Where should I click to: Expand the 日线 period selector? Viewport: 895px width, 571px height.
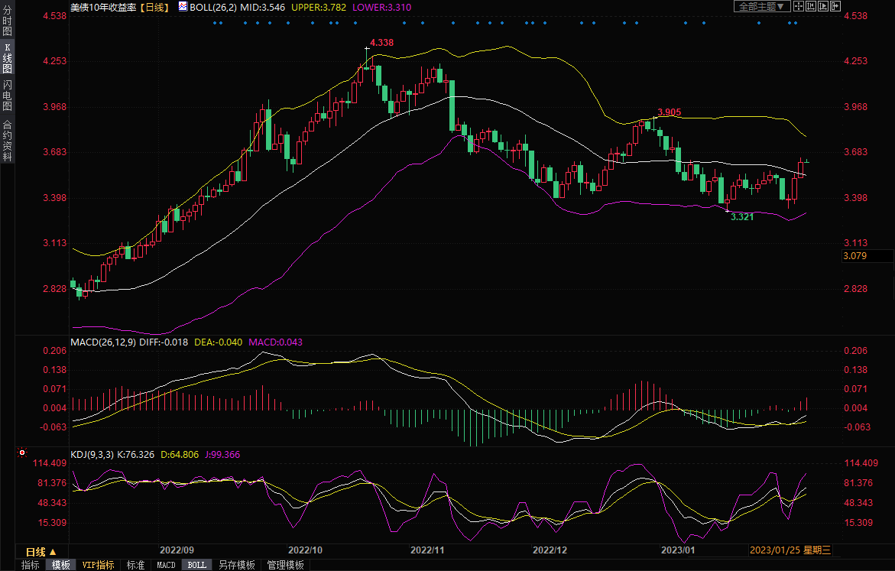41,551
